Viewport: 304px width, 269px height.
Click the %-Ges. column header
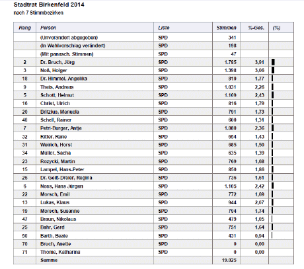[x=256, y=28]
